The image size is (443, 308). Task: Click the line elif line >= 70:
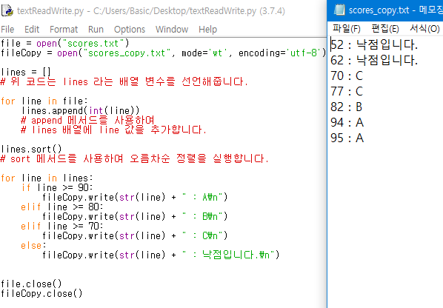62,226
